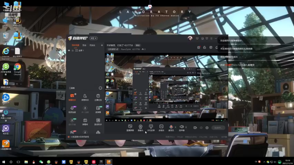This screenshot has height=165, width=294.
Task: Toggle visibility eye for 全屏 1 source
Action: (69, 51)
